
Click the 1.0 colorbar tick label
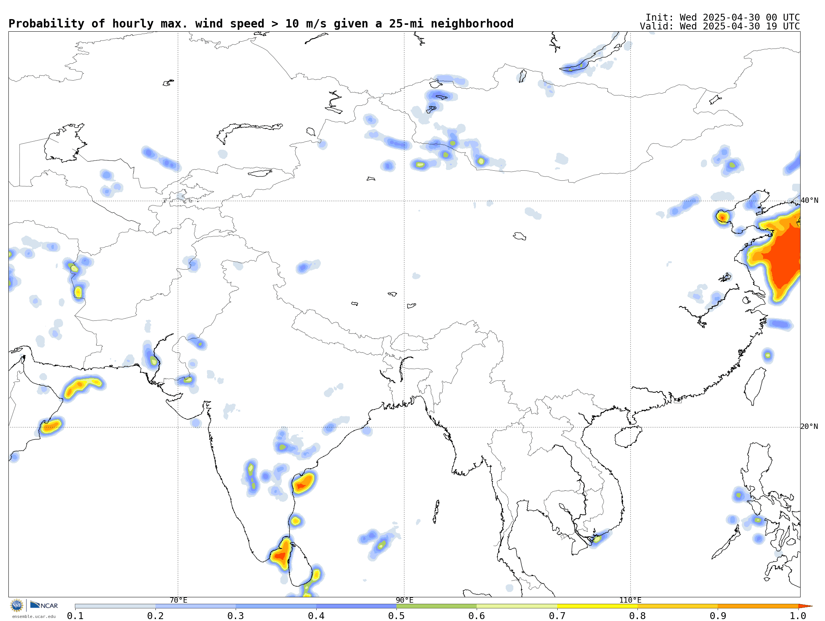(x=798, y=616)
